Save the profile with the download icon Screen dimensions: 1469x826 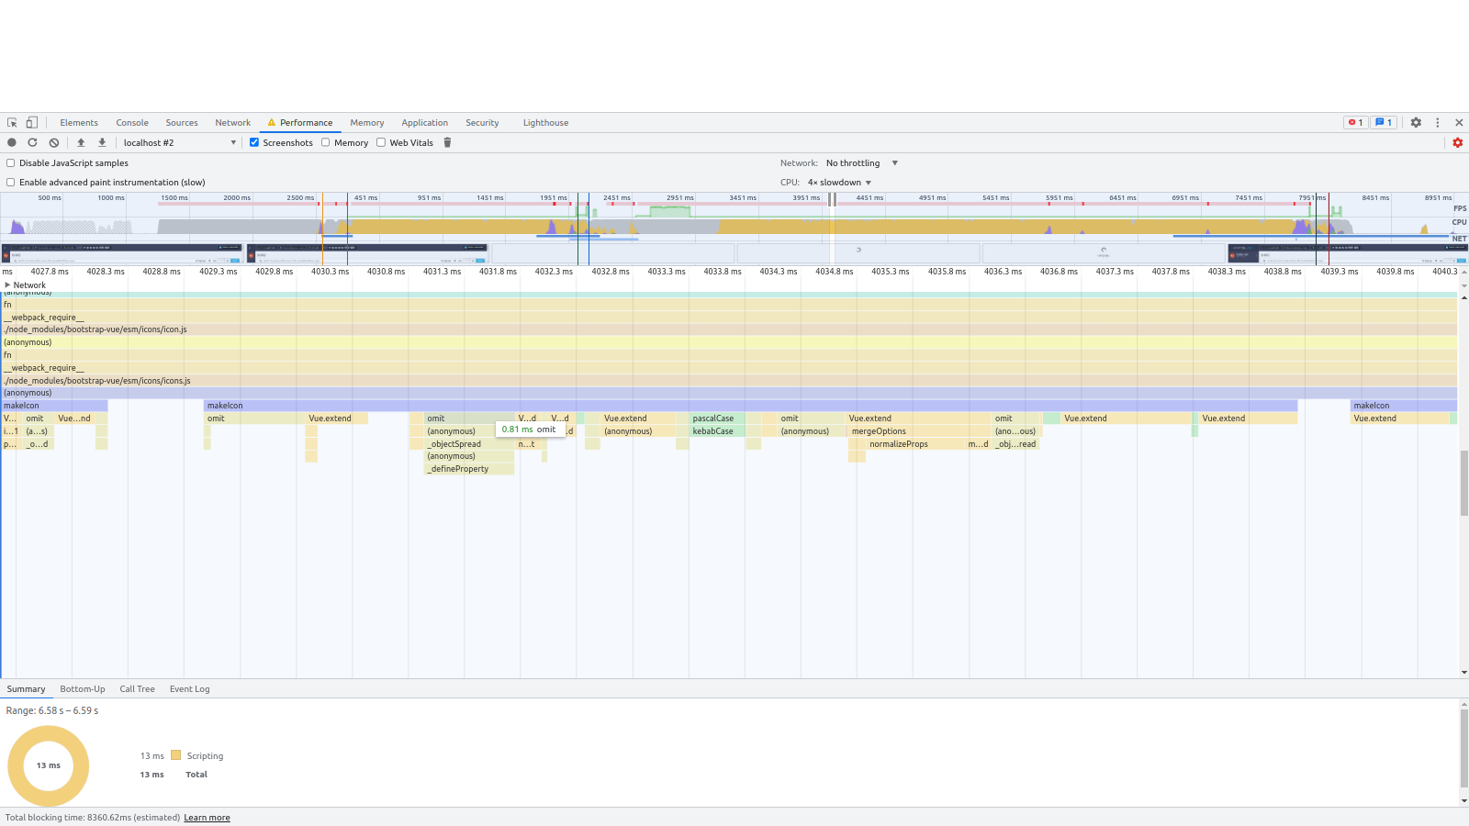tap(102, 143)
